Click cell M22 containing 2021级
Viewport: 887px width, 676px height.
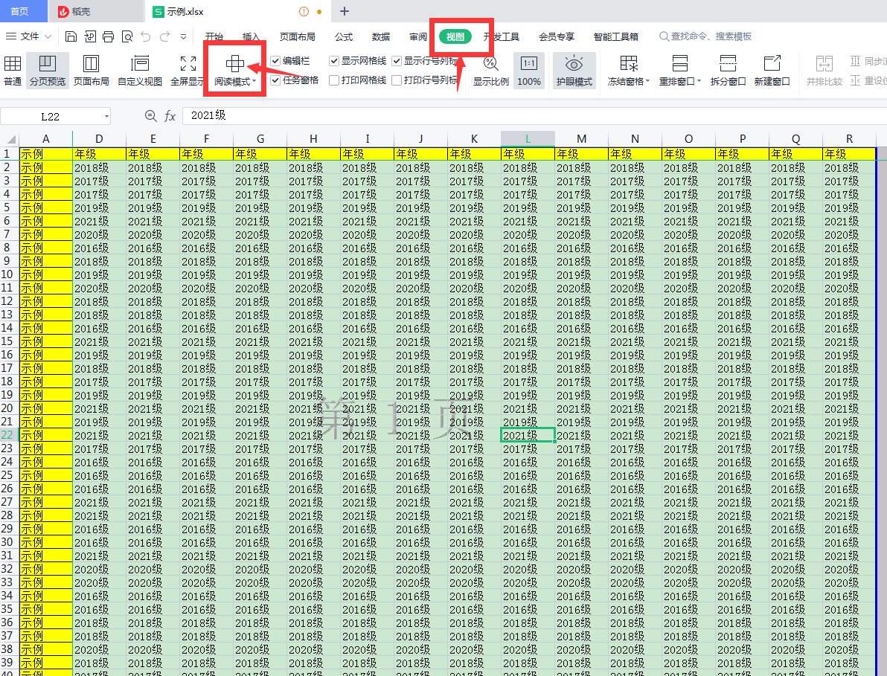581,435
